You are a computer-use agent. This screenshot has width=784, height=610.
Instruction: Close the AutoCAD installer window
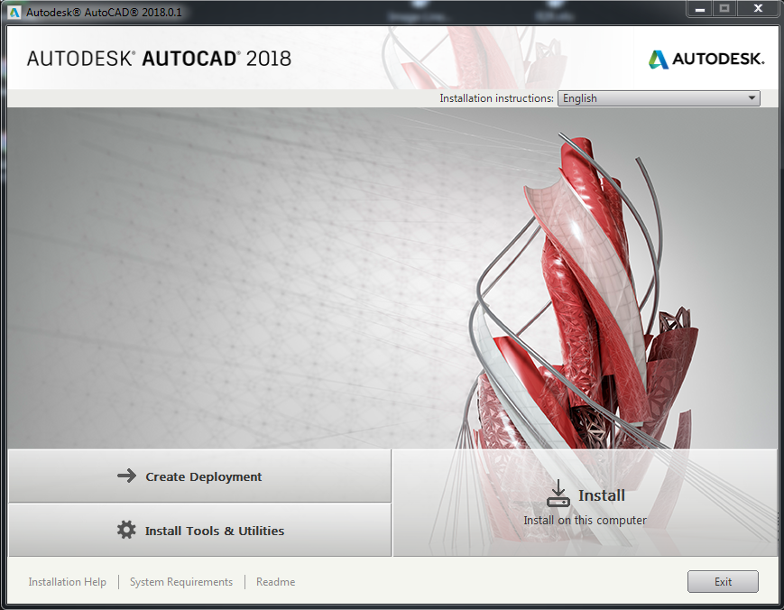[758, 9]
